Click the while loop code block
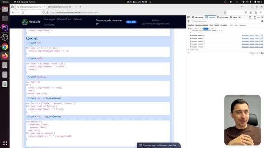This screenshot has height=148, width=264. tap(98, 69)
